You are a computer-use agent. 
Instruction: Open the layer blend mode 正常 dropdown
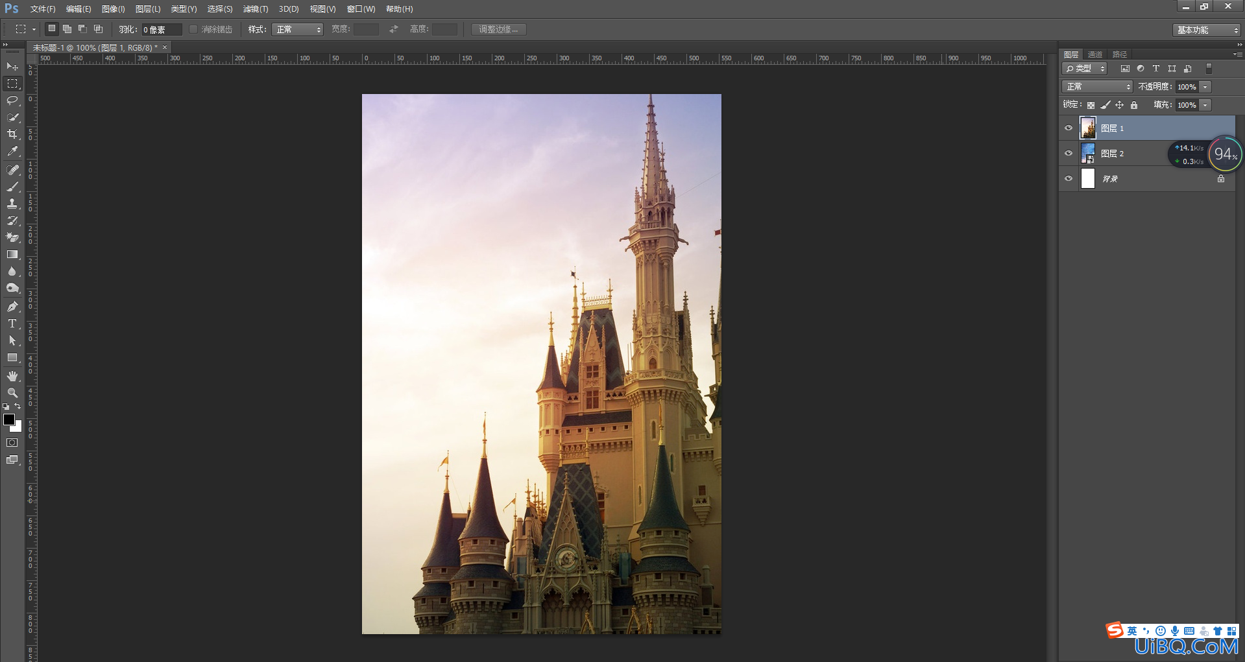(1097, 87)
